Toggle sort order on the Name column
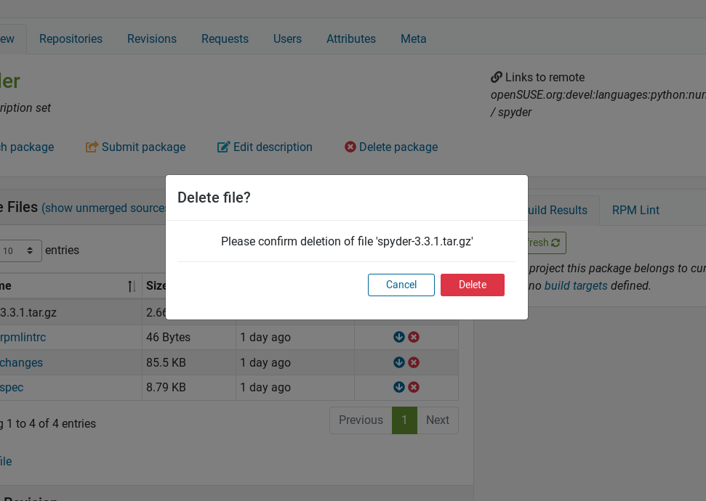Screen dimensions: 706x501 [x=131, y=285]
